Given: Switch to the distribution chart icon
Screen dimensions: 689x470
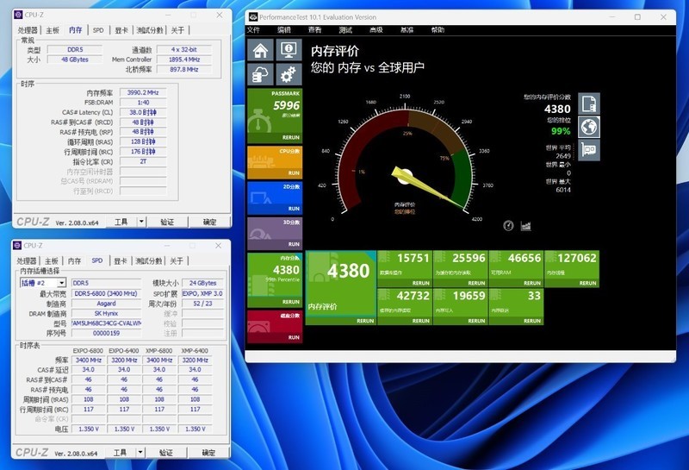Looking at the screenshot, I should tap(525, 226).
